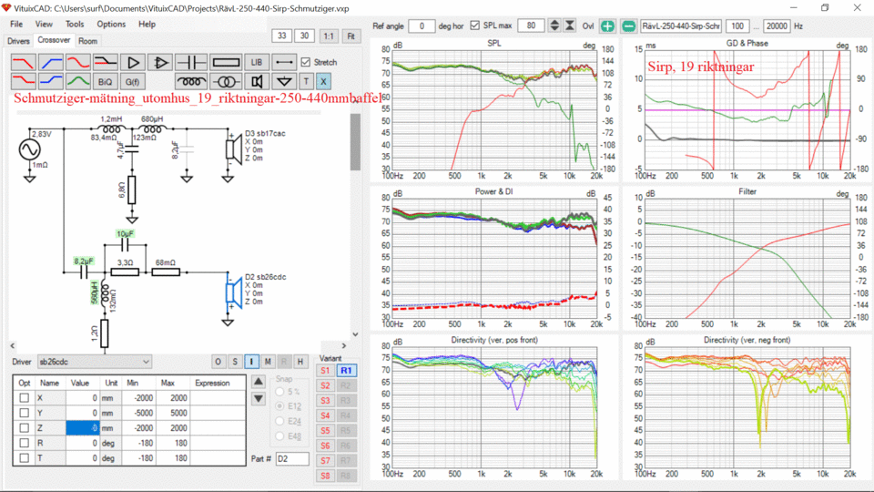The image size is (874, 492).
Task: Check the Opt box for T row
Action: [x=24, y=458]
